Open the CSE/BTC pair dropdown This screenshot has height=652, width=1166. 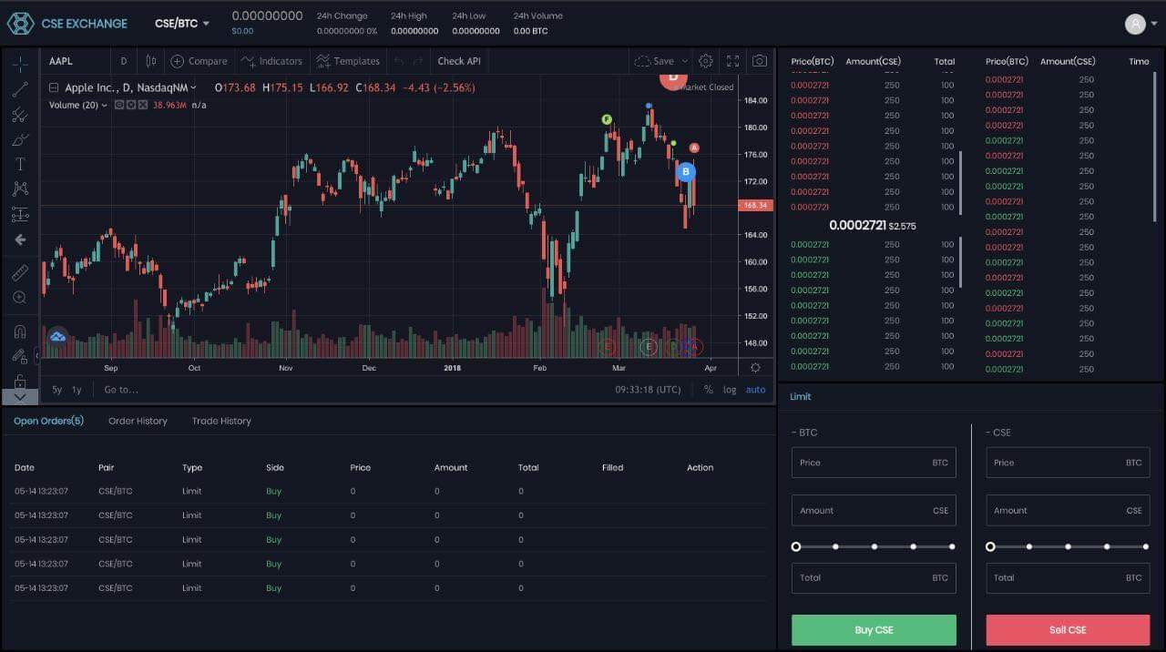point(182,23)
